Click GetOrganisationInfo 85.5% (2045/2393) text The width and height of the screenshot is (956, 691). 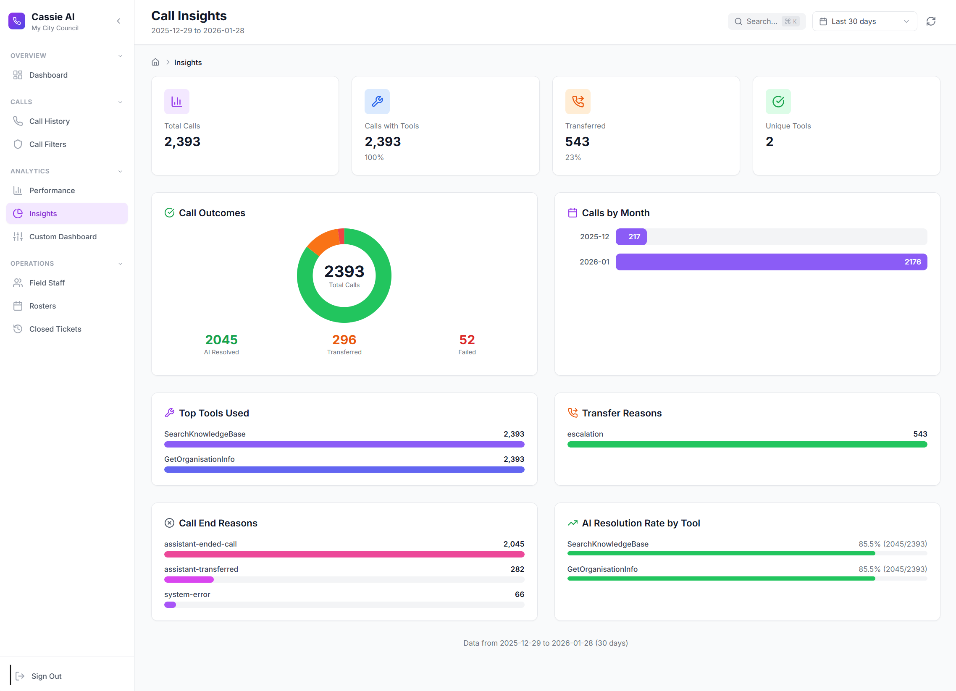(893, 569)
